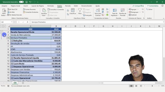
Task: Sort ascending A to Z
Action: (x=68, y=10)
